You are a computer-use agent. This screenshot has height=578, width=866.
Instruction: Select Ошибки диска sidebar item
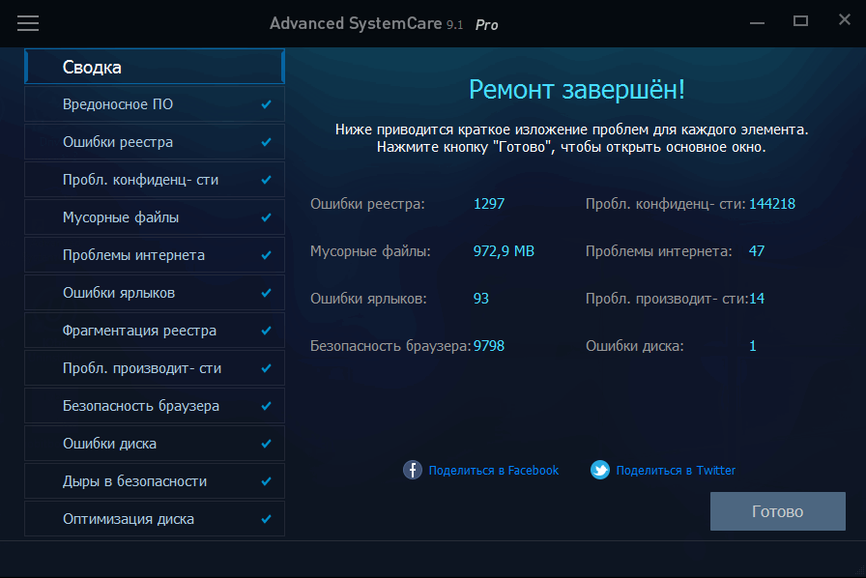[x=155, y=444]
